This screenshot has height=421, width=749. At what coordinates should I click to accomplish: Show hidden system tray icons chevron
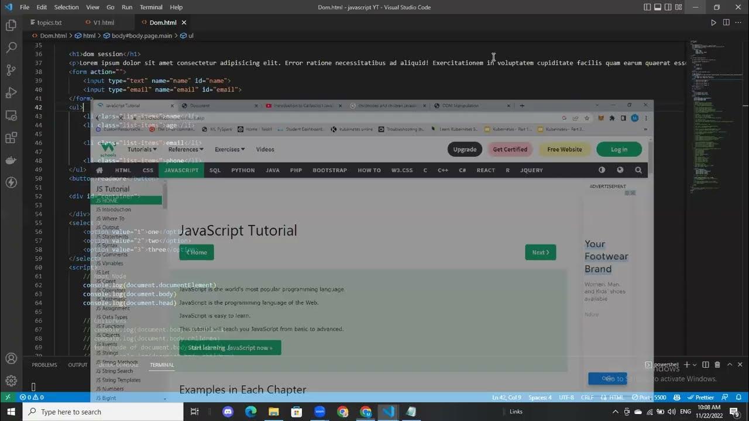616,412
